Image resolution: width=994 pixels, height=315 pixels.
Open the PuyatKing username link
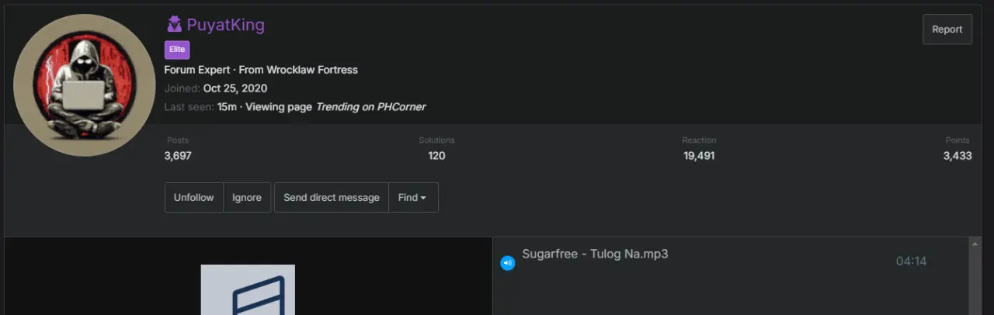[226, 25]
